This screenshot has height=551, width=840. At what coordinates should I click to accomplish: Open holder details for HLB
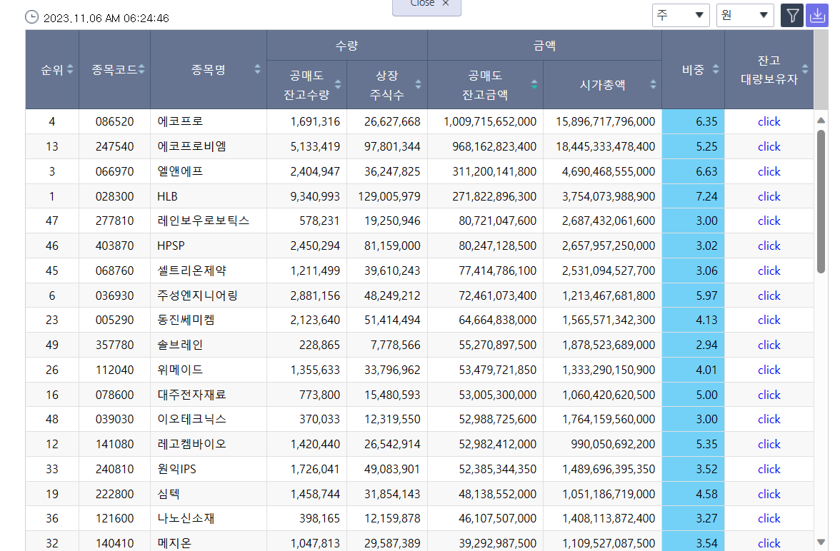(769, 196)
